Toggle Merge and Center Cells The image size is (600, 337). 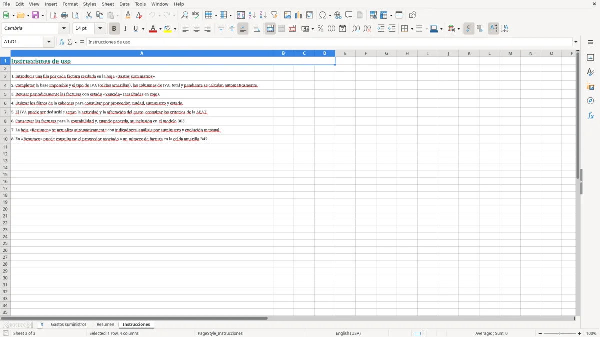(270, 29)
